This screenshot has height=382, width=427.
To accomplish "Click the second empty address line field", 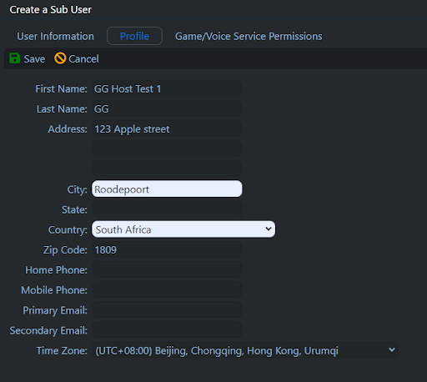I will click(x=167, y=148).
